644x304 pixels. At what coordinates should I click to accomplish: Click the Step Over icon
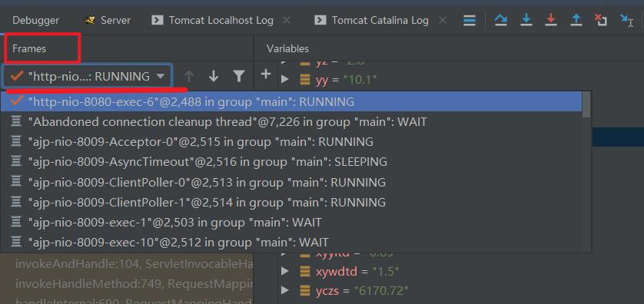tap(500, 20)
